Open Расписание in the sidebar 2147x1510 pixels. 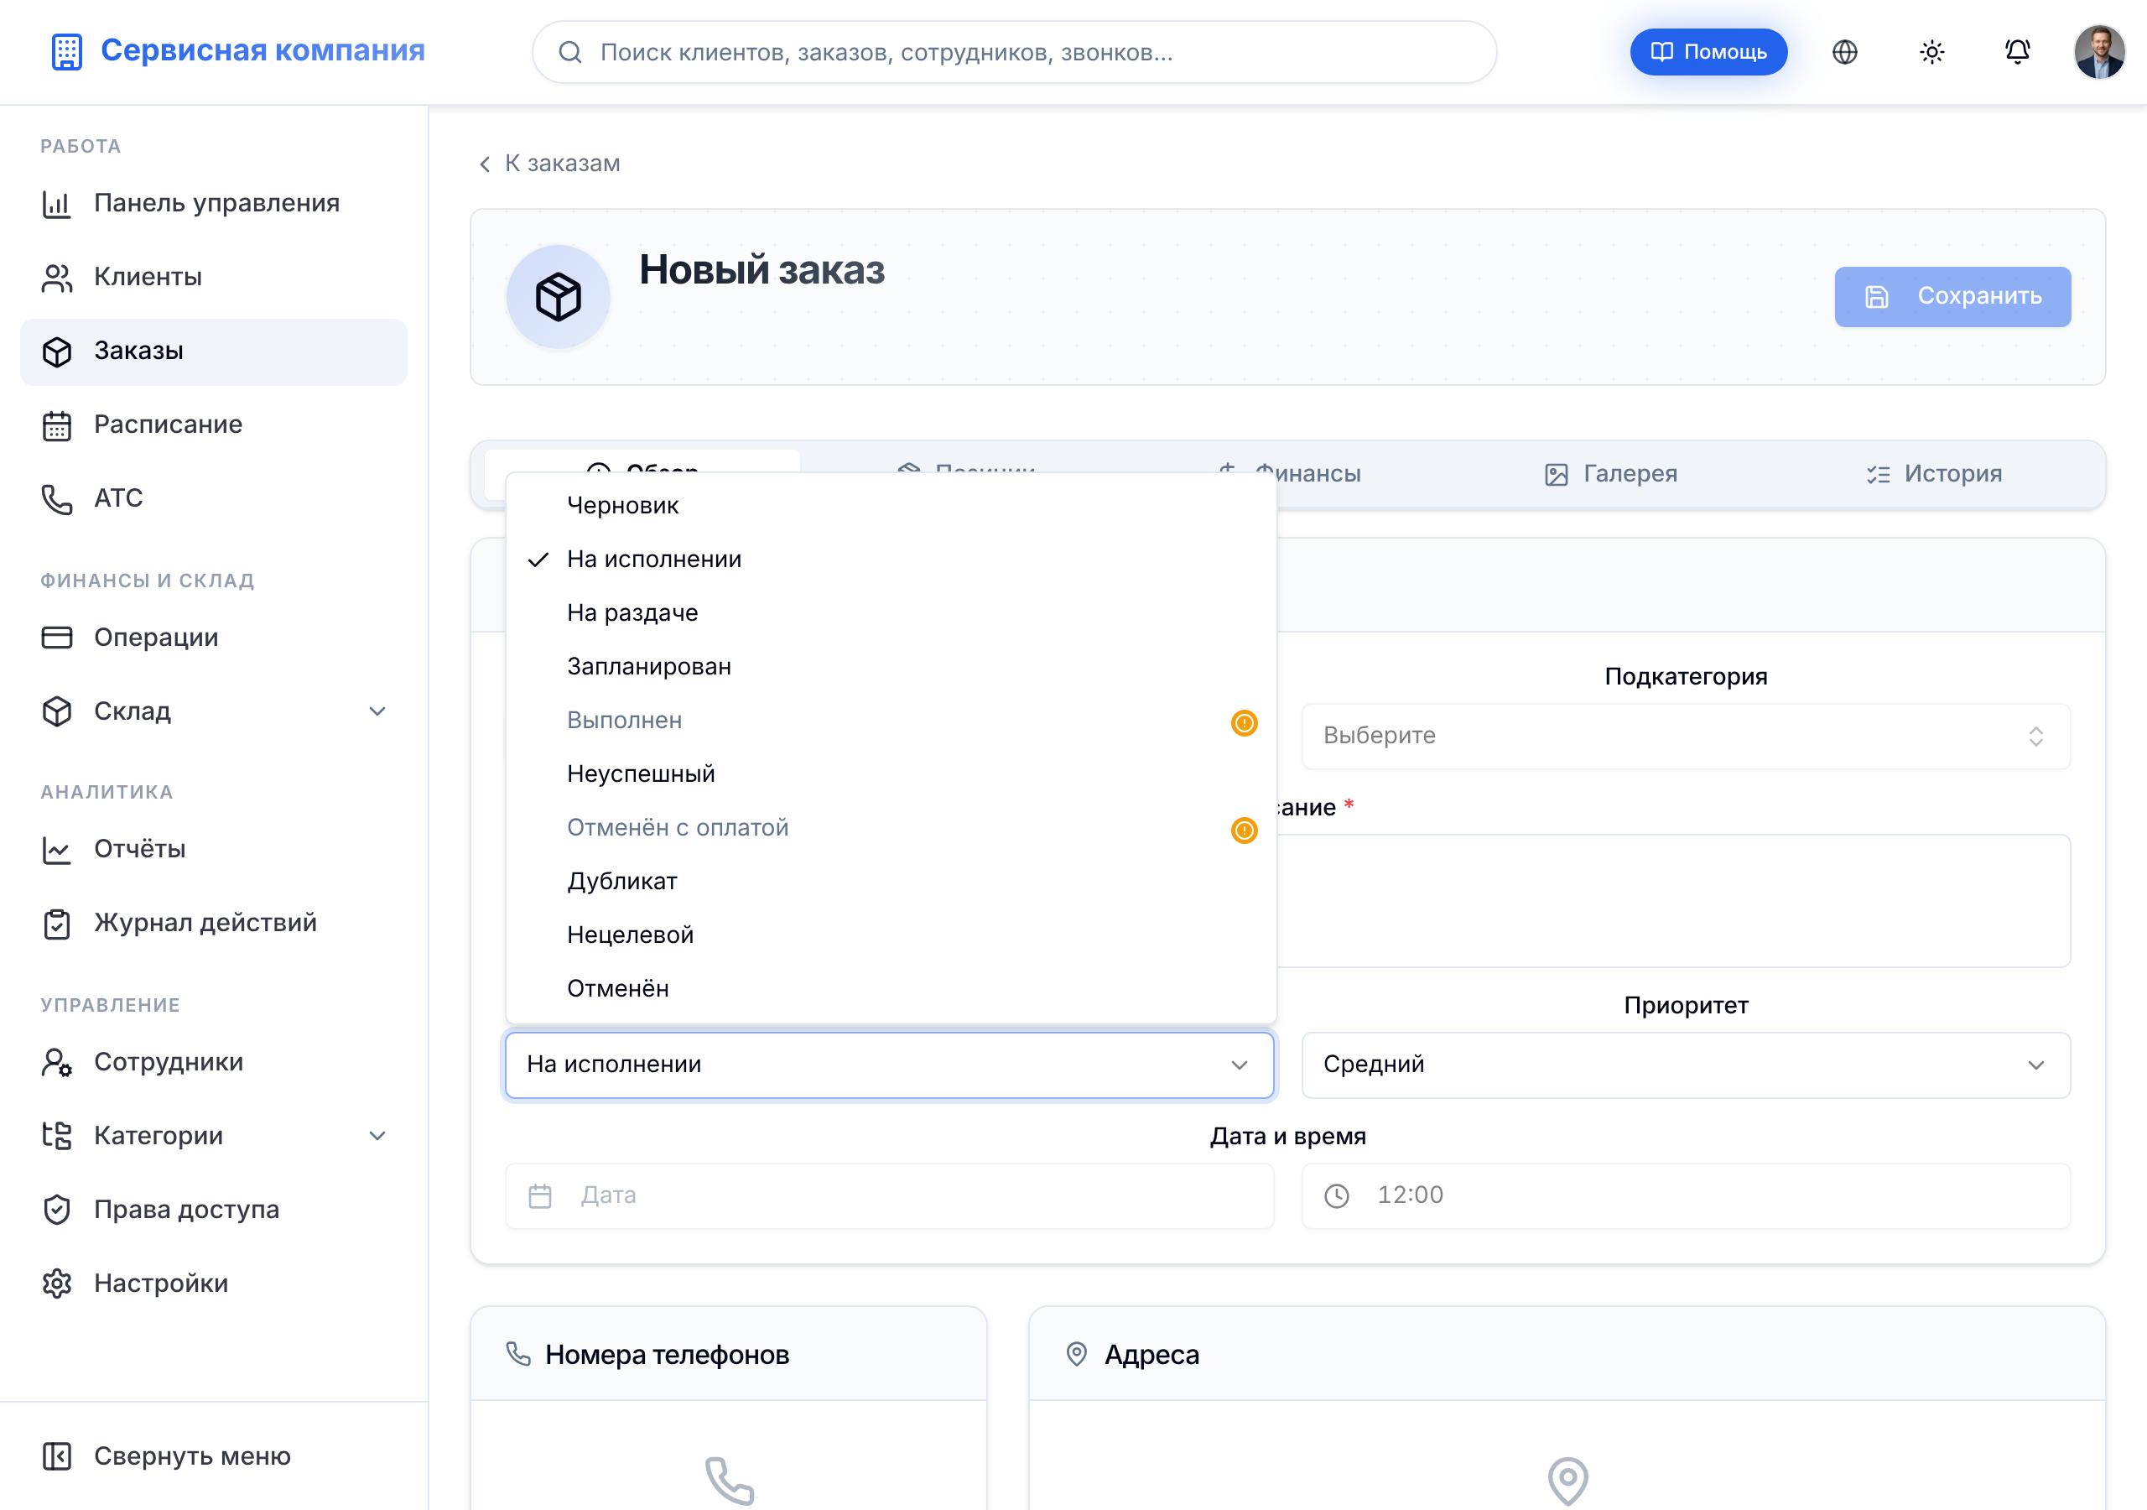point(213,424)
